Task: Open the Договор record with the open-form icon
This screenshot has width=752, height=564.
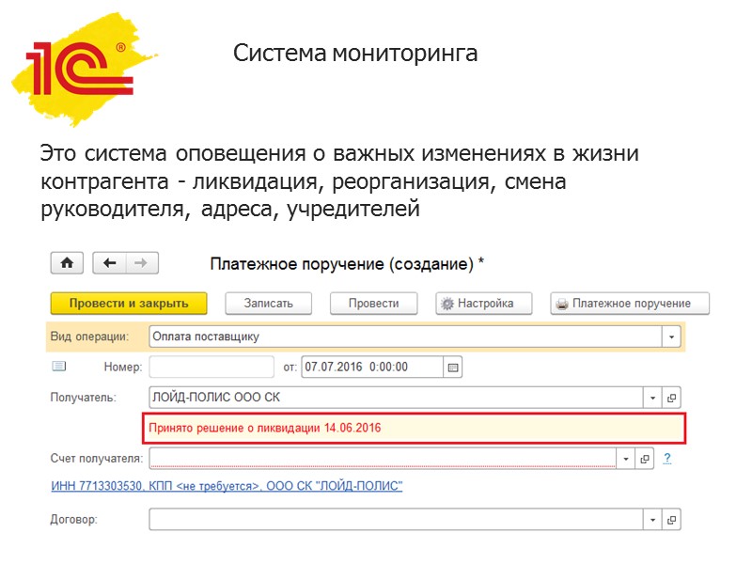Action: click(671, 520)
